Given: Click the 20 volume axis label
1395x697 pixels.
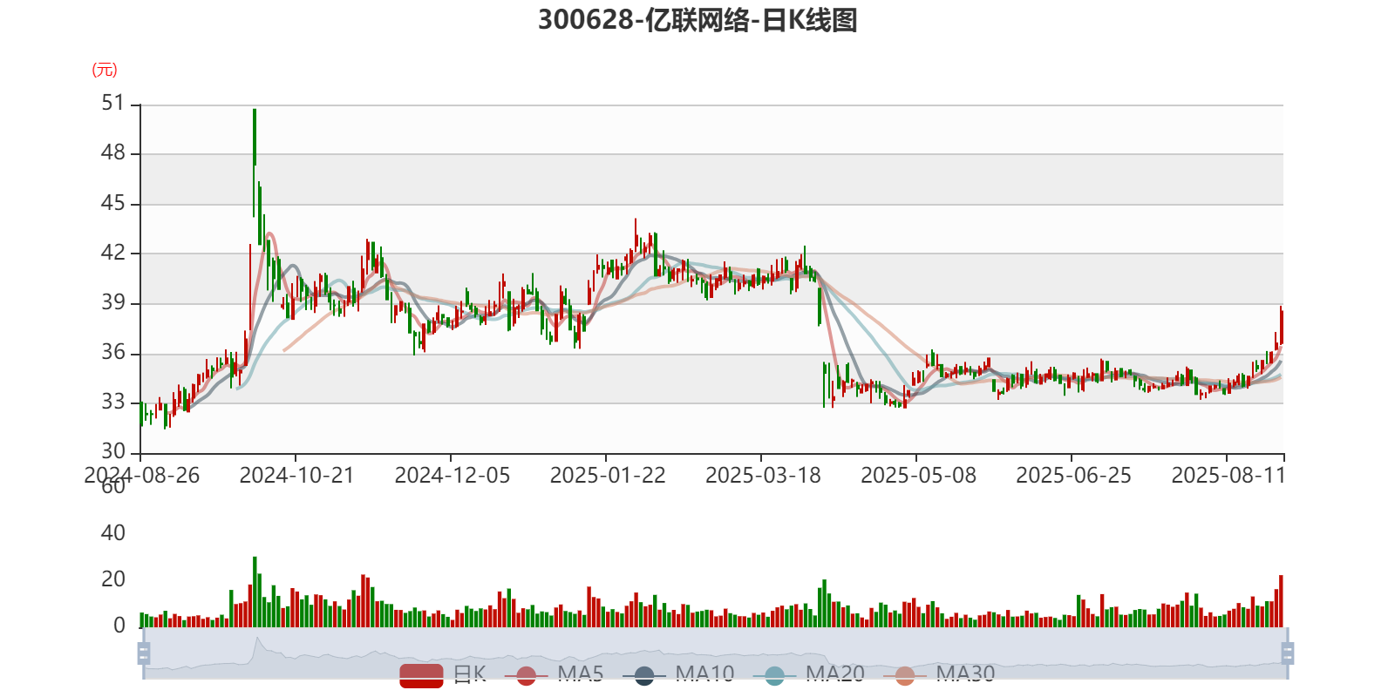Looking at the screenshot, I should (113, 579).
